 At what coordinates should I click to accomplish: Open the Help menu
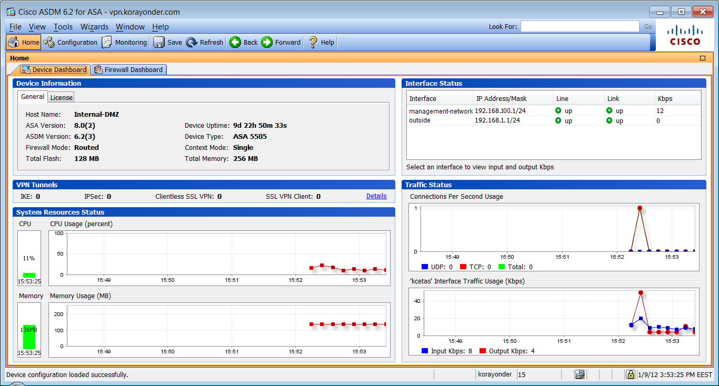pyautogui.click(x=161, y=27)
